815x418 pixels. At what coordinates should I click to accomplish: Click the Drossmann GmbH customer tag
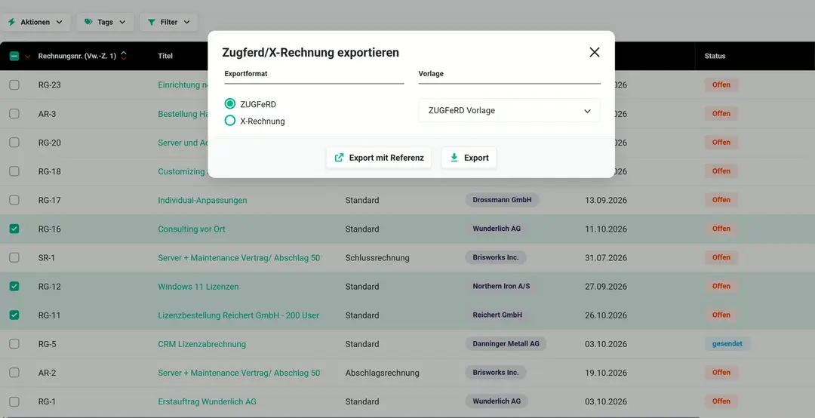pyautogui.click(x=502, y=200)
